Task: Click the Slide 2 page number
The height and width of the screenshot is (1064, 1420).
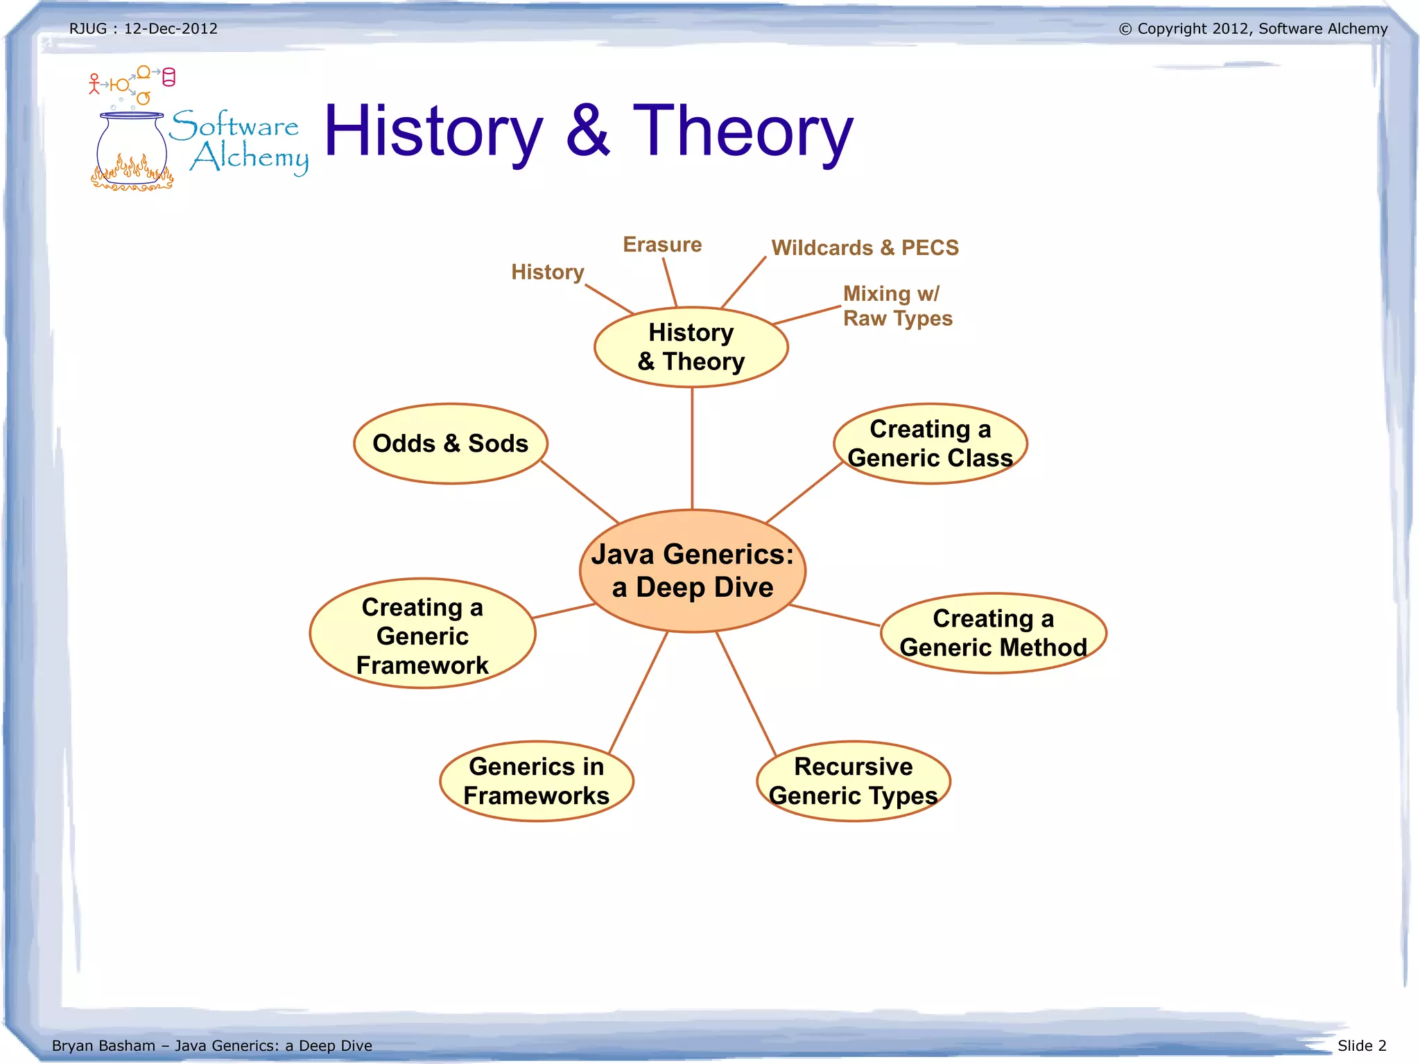Action: click(x=1361, y=1045)
